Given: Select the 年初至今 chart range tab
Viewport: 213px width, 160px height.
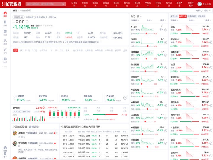Looking at the screenshot, I should click(43, 50).
